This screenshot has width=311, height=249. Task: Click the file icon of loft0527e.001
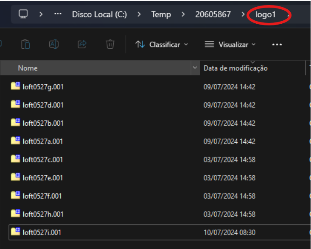coord(15,177)
